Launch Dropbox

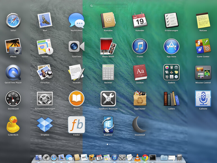coord(45,124)
